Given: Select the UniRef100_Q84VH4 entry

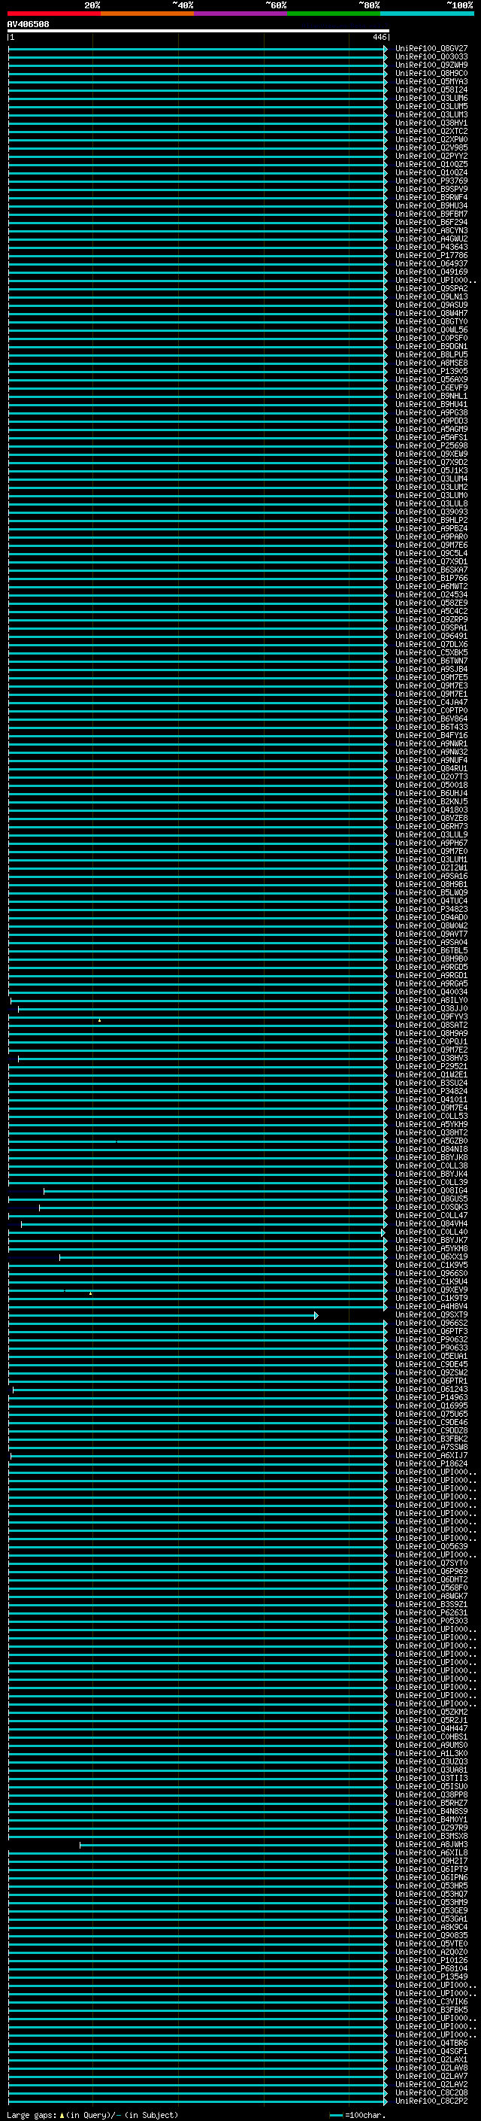Looking at the screenshot, I should (x=431, y=1224).
